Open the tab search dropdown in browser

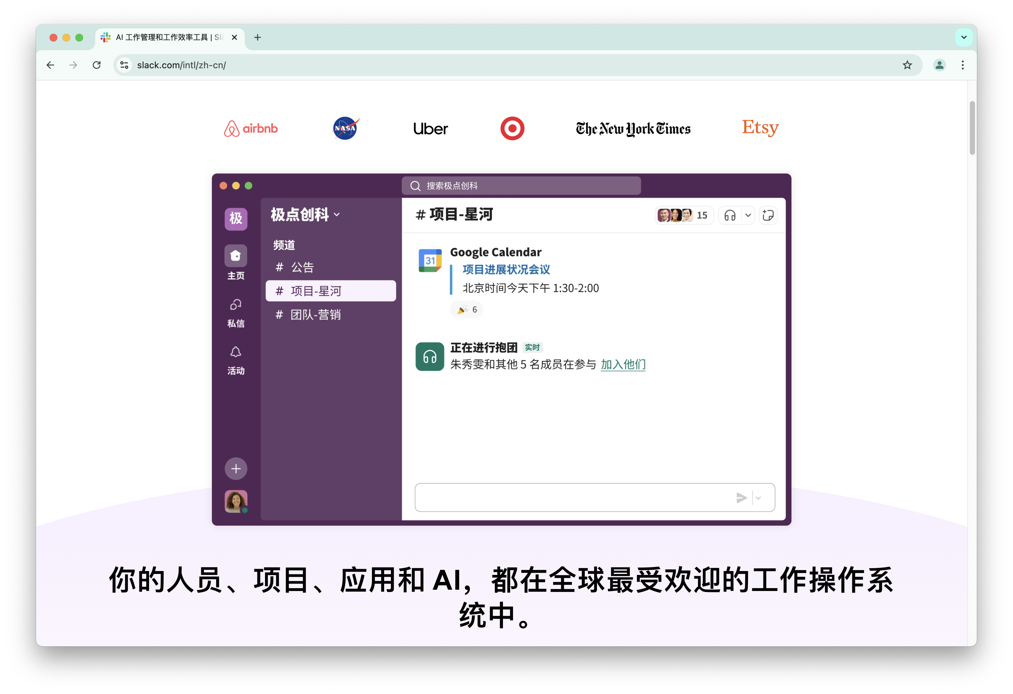click(x=964, y=37)
